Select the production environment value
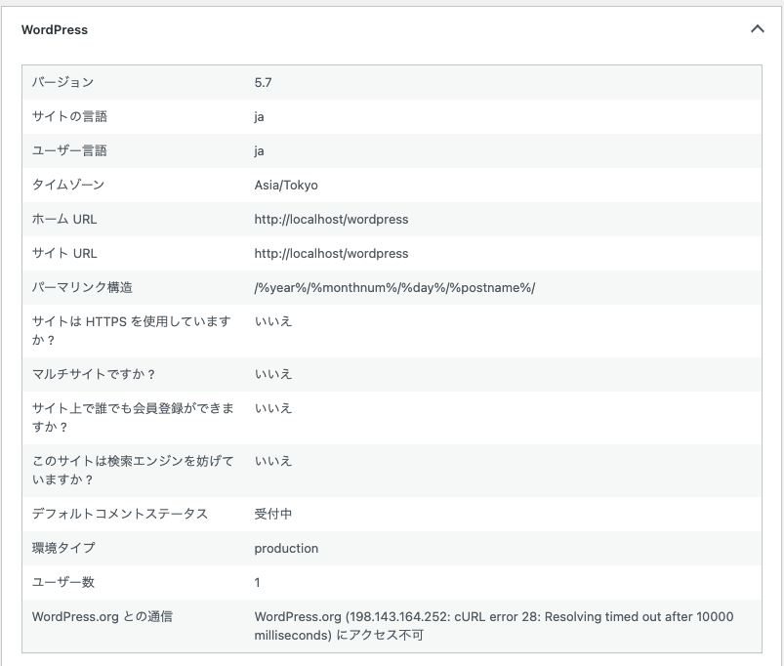Screen dimensions: 784x666 point(286,549)
